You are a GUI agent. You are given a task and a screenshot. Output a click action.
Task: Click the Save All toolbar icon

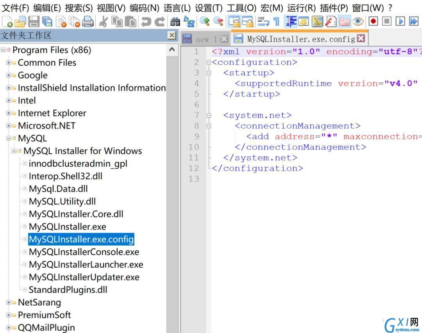[47, 21]
